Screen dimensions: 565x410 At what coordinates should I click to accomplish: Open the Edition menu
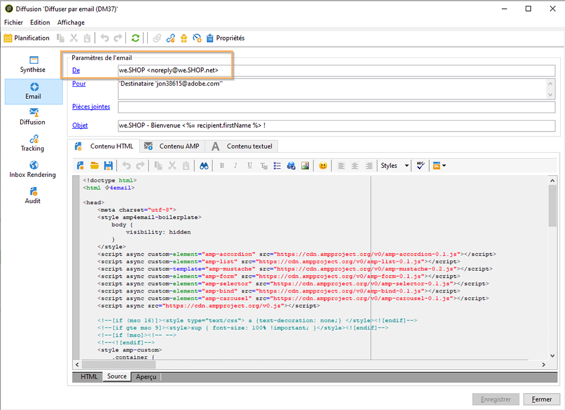point(40,22)
